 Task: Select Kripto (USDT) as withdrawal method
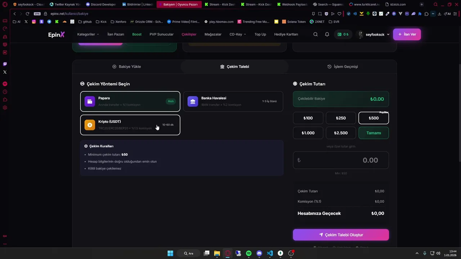[x=130, y=125]
